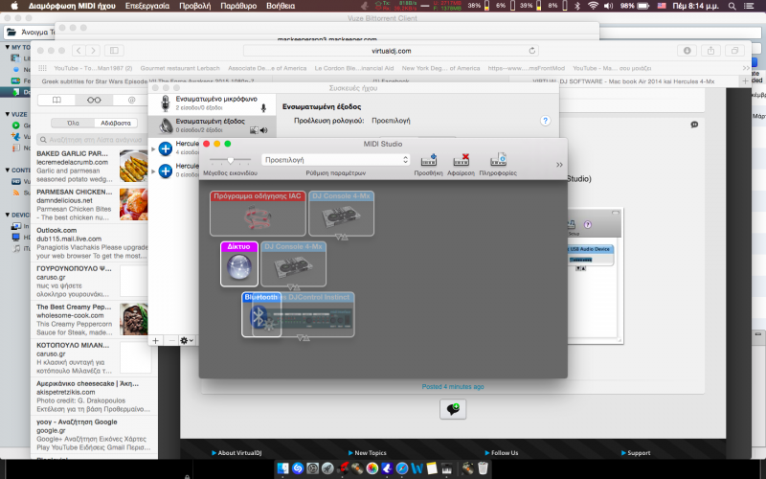Click the reading list search field
The image size is (766, 479).
pyautogui.click(x=91, y=139)
